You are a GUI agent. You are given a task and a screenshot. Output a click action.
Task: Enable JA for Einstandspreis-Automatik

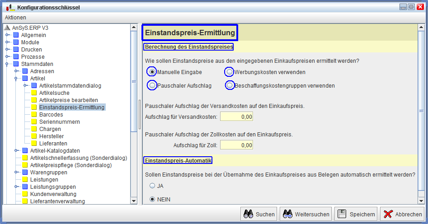pyautogui.click(x=152, y=186)
